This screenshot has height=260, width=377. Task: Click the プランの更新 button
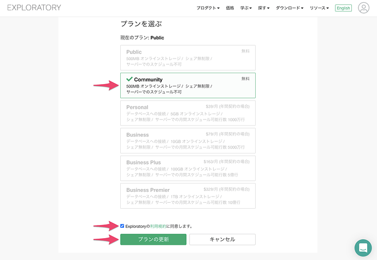[x=153, y=239]
